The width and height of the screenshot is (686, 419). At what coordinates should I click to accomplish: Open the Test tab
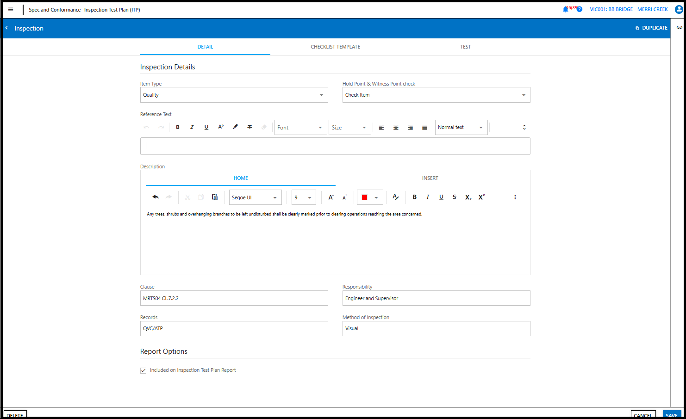[x=465, y=47]
